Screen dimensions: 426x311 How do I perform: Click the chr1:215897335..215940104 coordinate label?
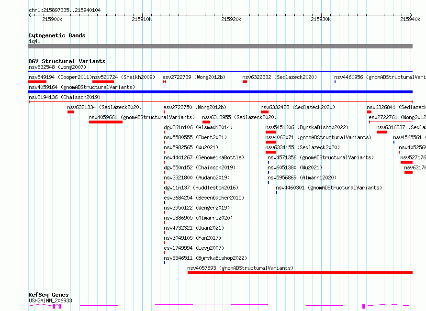coord(65,10)
